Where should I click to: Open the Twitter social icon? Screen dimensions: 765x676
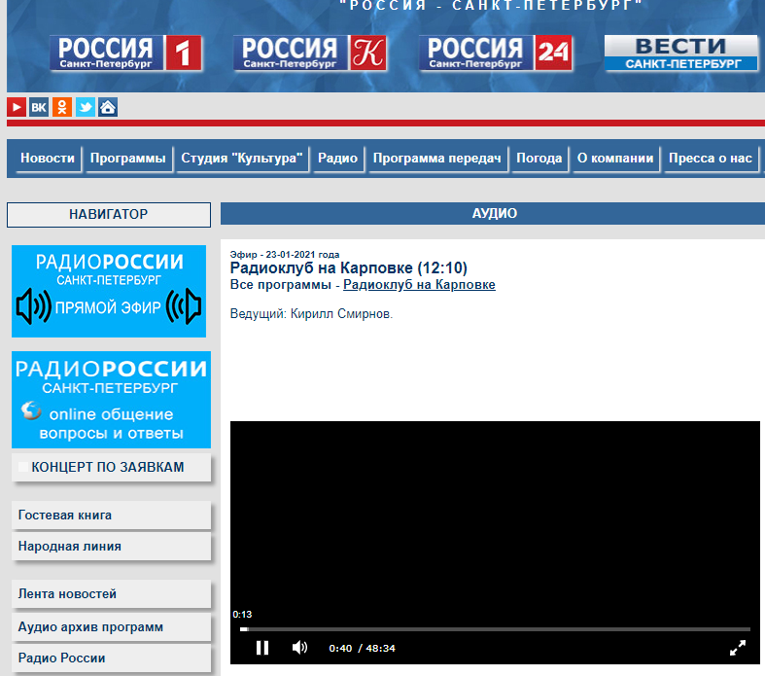pos(85,107)
